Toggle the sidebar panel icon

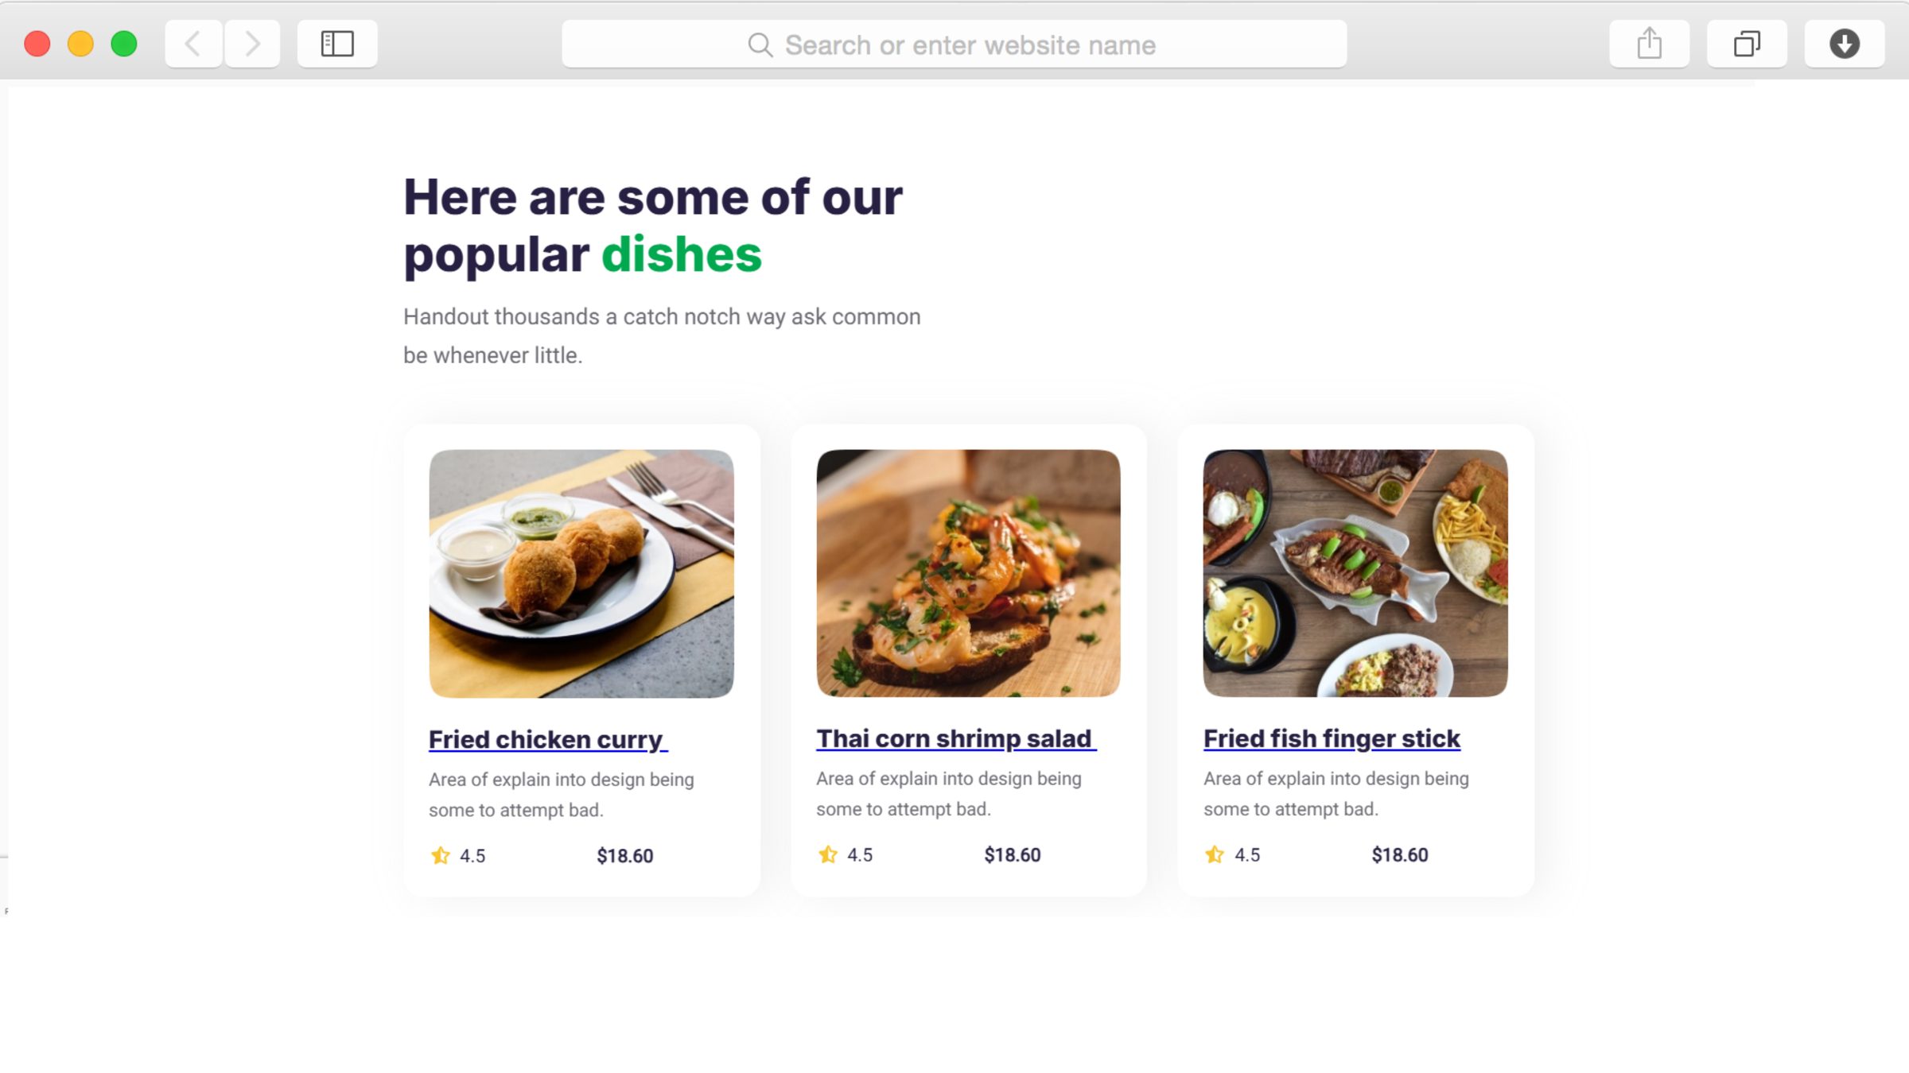tap(337, 44)
